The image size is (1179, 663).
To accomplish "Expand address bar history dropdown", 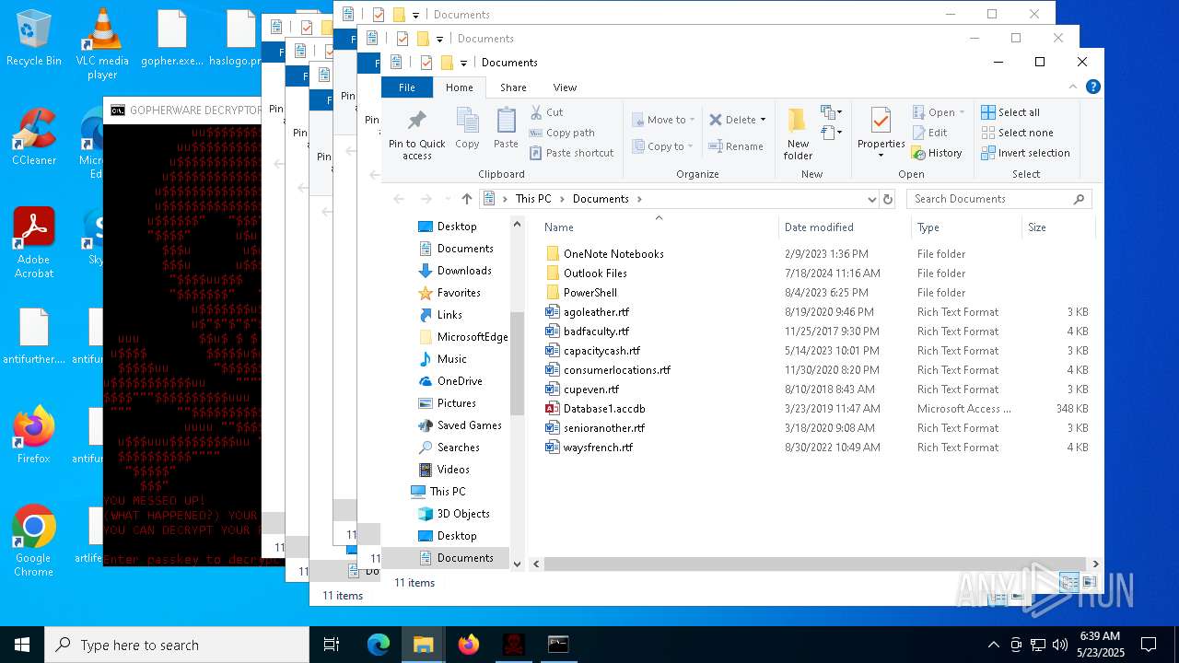I will click(x=871, y=199).
